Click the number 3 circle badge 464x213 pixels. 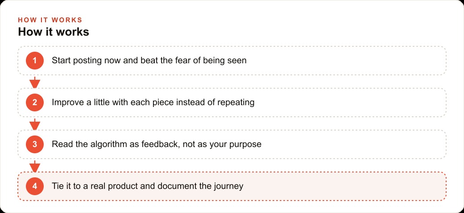pyautogui.click(x=35, y=144)
